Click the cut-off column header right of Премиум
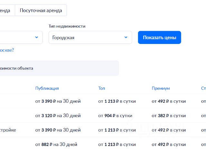The height and width of the screenshot is (154, 206). pyautogui.click(x=203, y=88)
